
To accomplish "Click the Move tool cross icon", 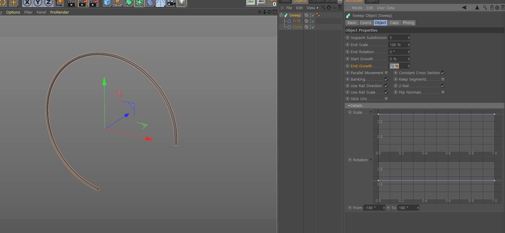I will [x=14, y=3].
